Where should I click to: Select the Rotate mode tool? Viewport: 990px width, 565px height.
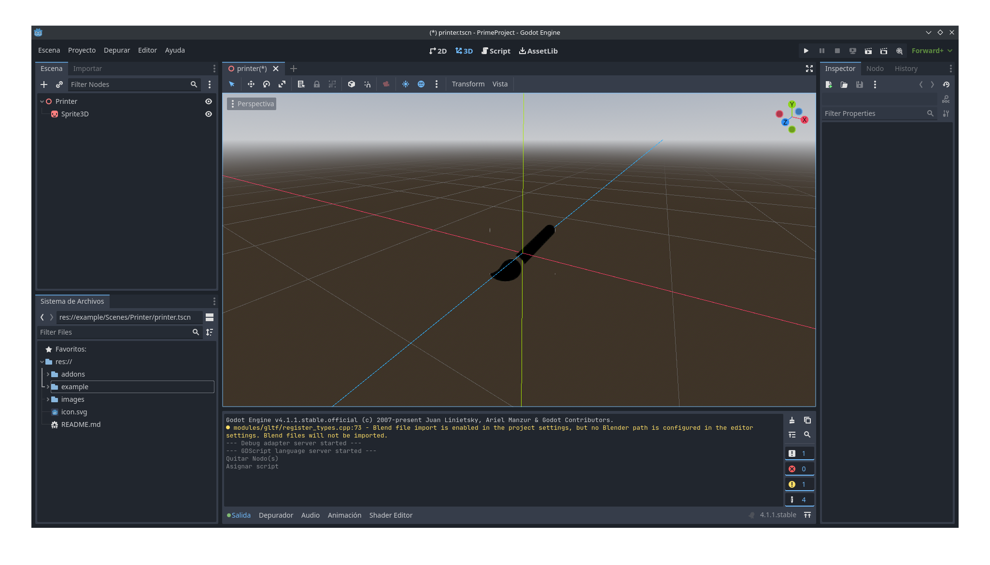pos(267,84)
